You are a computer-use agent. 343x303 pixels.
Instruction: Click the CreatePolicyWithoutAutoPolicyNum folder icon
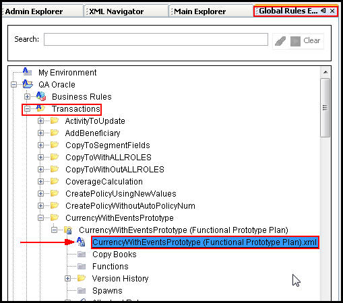click(x=55, y=205)
